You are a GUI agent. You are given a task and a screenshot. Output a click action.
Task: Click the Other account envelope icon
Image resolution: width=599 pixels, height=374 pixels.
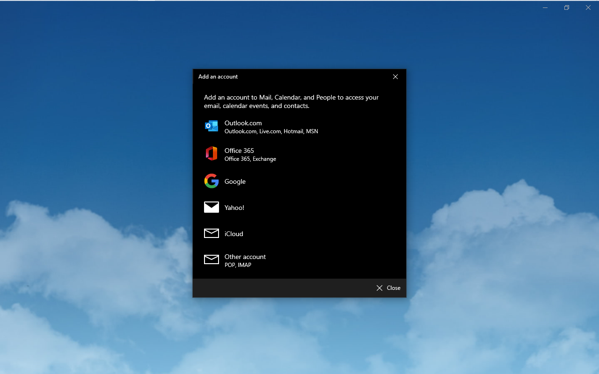[x=212, y=259]
